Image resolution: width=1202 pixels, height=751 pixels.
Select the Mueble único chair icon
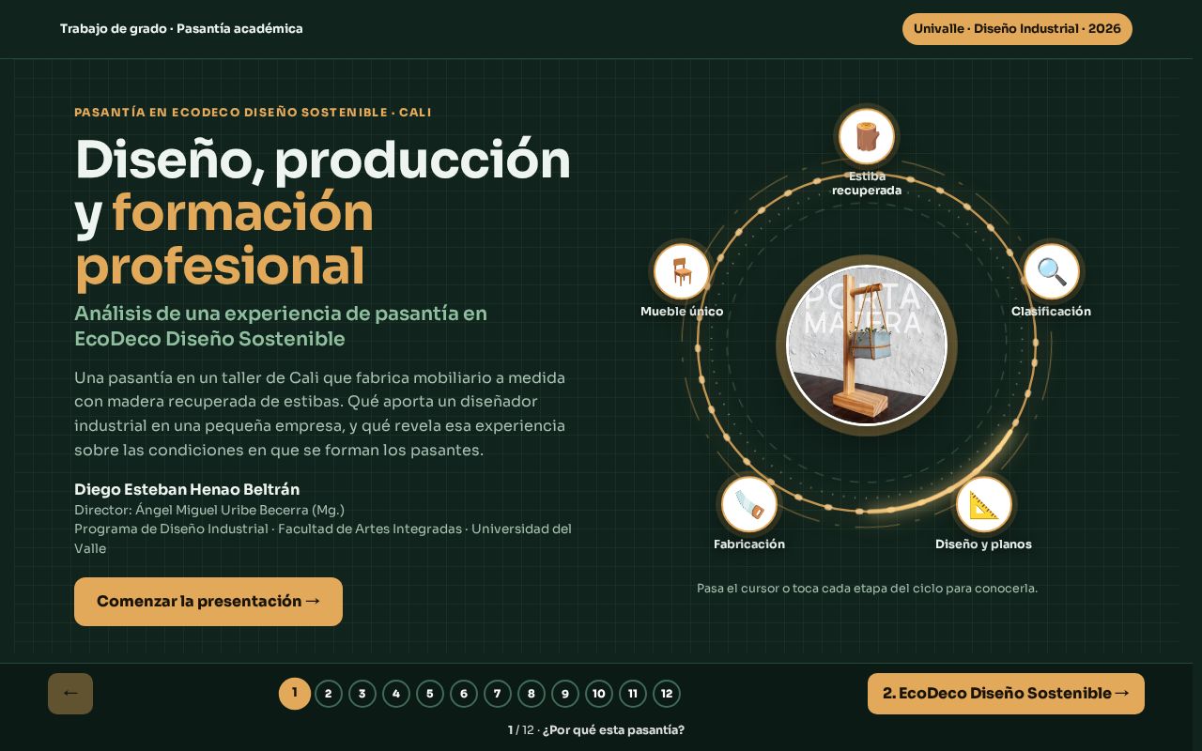coord(681,271)
